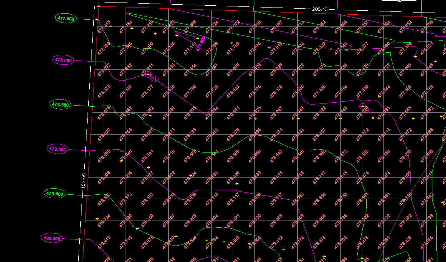Click spot elevation 478.043
The image size is (446, 262).
(233, 92)
